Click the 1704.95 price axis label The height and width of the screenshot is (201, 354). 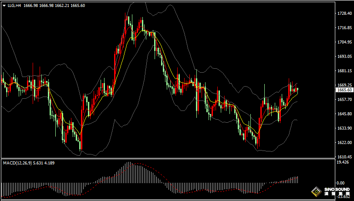pyautogui.click(x=344, y=42)
